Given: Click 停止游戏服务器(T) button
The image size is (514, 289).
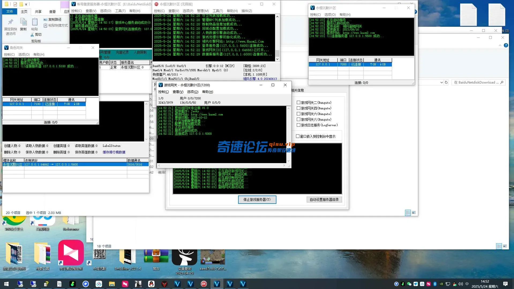Looking at the screenshot, I should click(x=257, y=200).
